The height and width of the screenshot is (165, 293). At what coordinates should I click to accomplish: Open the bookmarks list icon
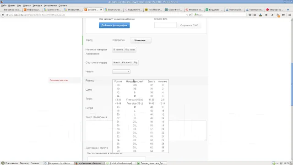point(255,15)
